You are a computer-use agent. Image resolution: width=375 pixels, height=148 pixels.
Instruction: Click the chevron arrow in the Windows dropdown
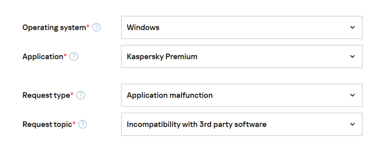tap(352, 28)
